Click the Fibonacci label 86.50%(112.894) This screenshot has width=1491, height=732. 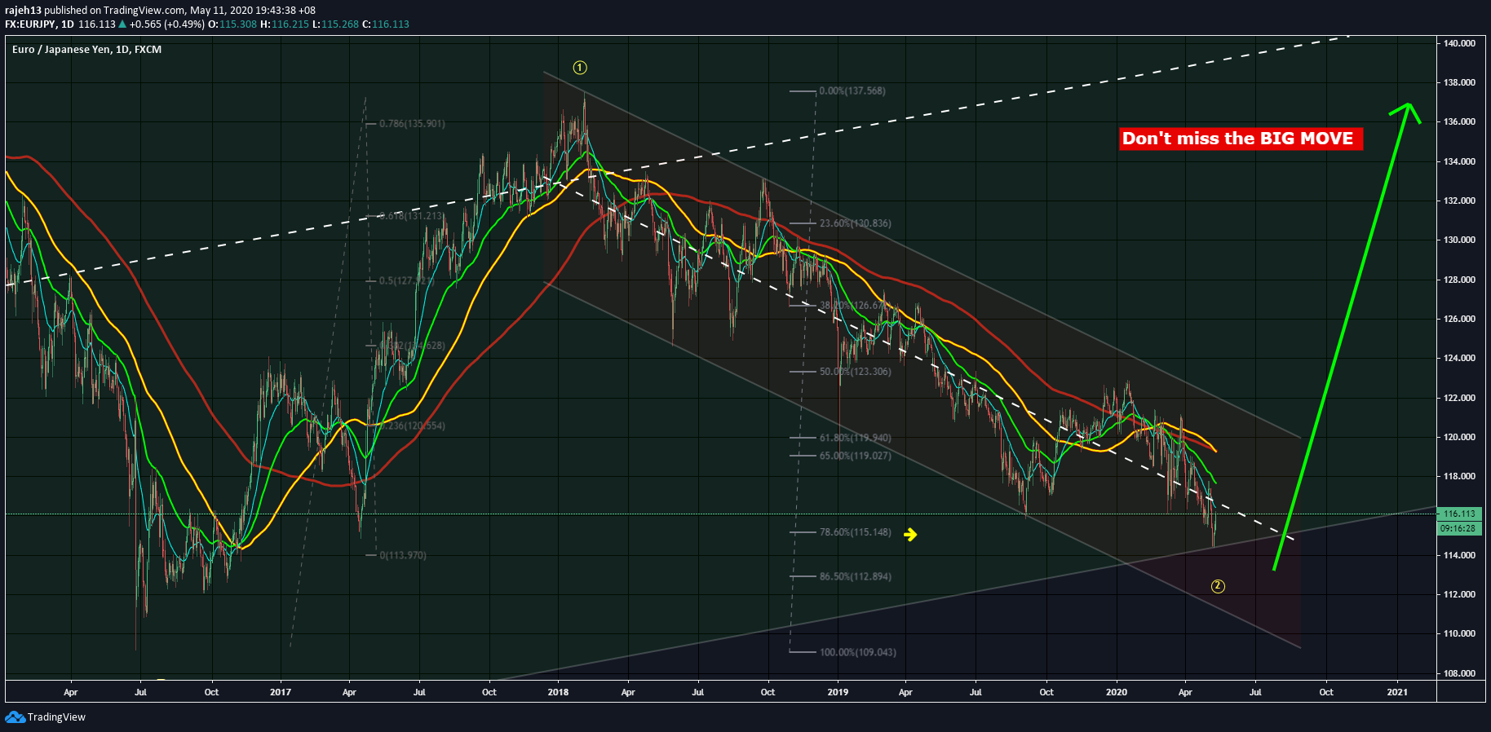856,576
